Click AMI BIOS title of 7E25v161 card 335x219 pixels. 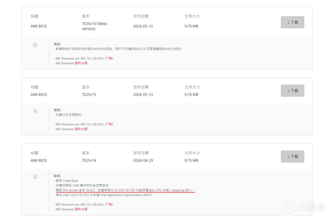tap(39, 26)
